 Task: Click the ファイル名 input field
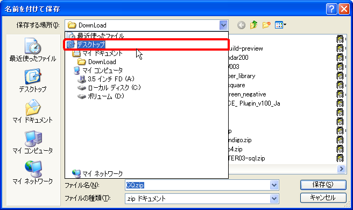(x=197, y=185)
